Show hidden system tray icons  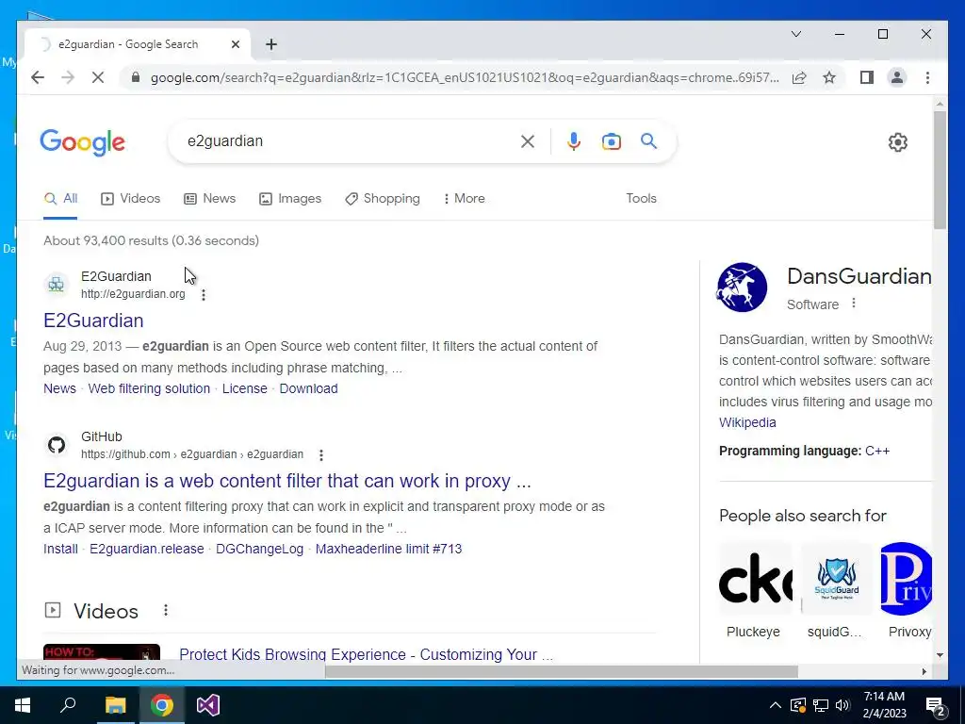pyautogui.click(x=776, y=705)
